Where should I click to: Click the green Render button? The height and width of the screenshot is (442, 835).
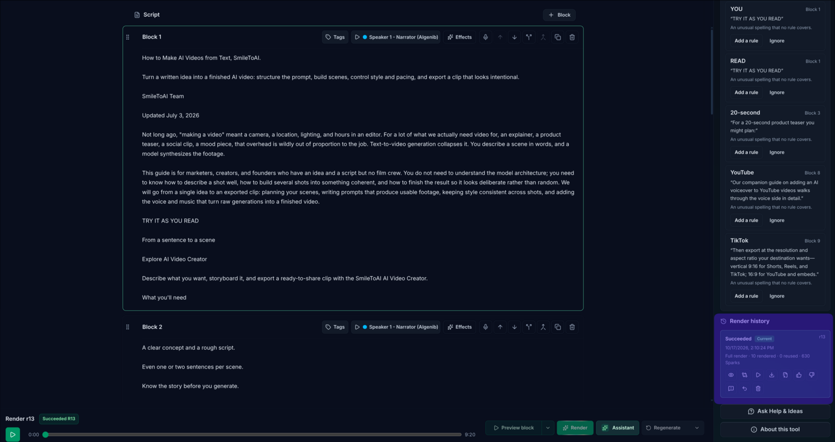pyautogui.click(x=575, y=428)
